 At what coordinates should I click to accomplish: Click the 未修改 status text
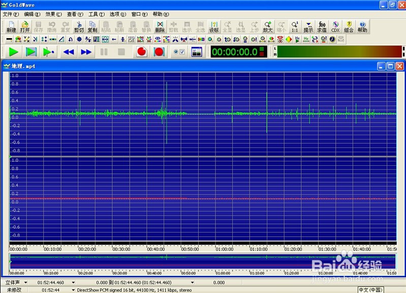pyautogui.click(x=14, y=290)
